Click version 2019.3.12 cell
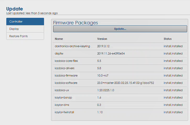This screenshot has height=125, width=190. (x=103, y=46)
